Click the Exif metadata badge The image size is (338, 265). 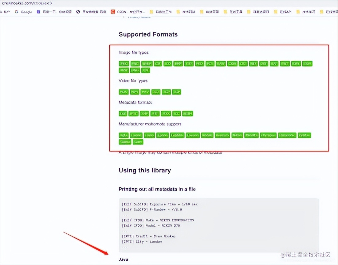[123, 113]
